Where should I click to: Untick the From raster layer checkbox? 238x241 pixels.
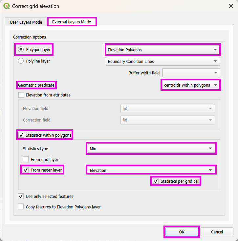point(26,170)
